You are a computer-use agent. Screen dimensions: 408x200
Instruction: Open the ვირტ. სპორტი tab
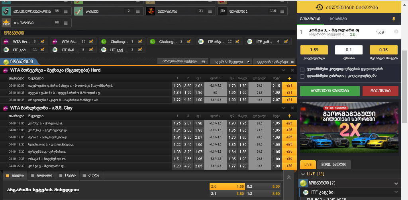(334, 165)
